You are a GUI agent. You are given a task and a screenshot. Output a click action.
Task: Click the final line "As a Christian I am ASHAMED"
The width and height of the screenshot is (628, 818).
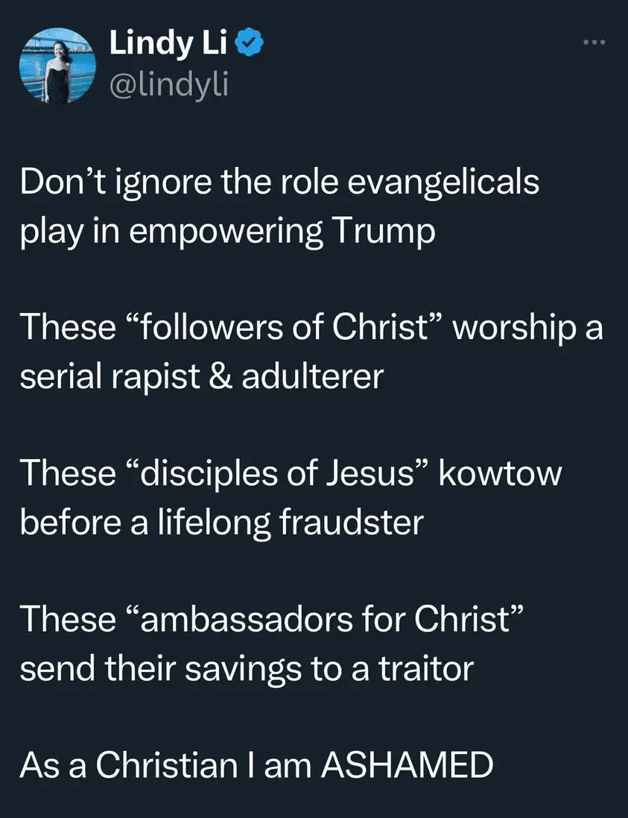tap(256, 764)
